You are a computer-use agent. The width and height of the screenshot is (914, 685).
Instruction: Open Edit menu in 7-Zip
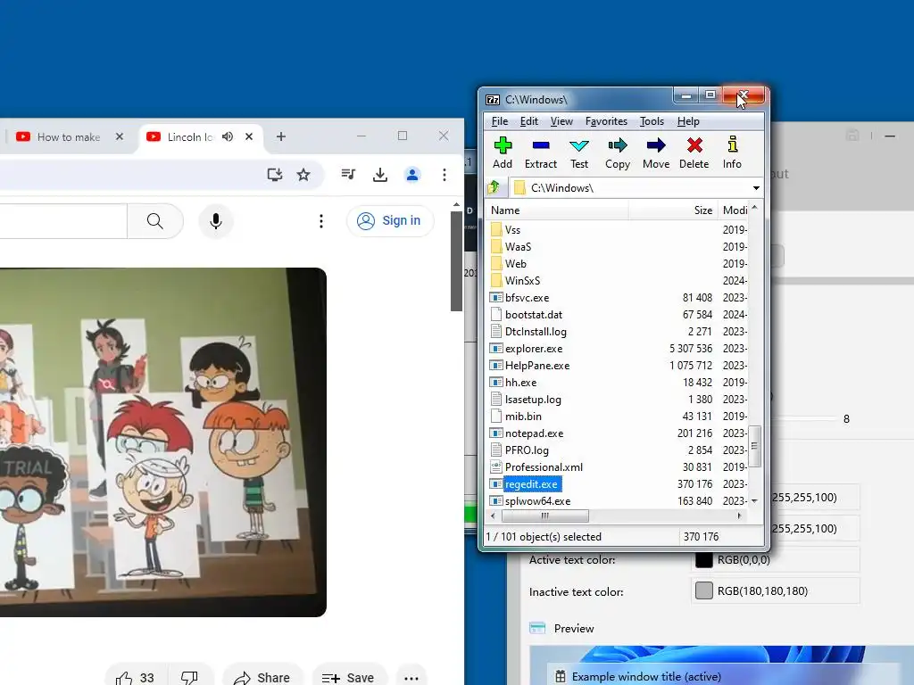(x=528, y=121)
